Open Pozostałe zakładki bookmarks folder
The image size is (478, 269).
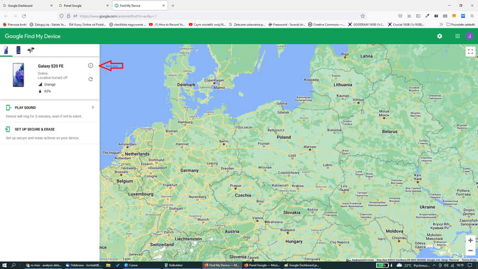coord(461,24)
